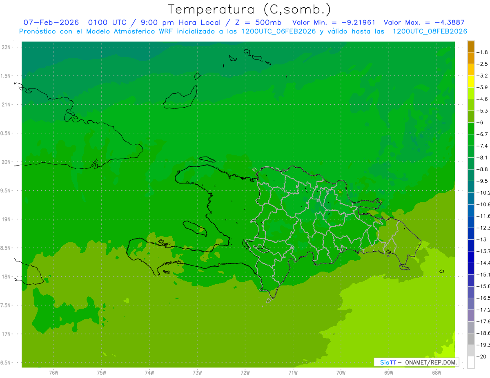
Task: Click the "Valor Min. = -9.21961" value
Action: click(x=334, y=22)
